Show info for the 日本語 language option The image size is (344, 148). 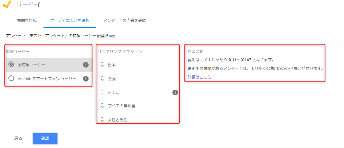(175, 92)
